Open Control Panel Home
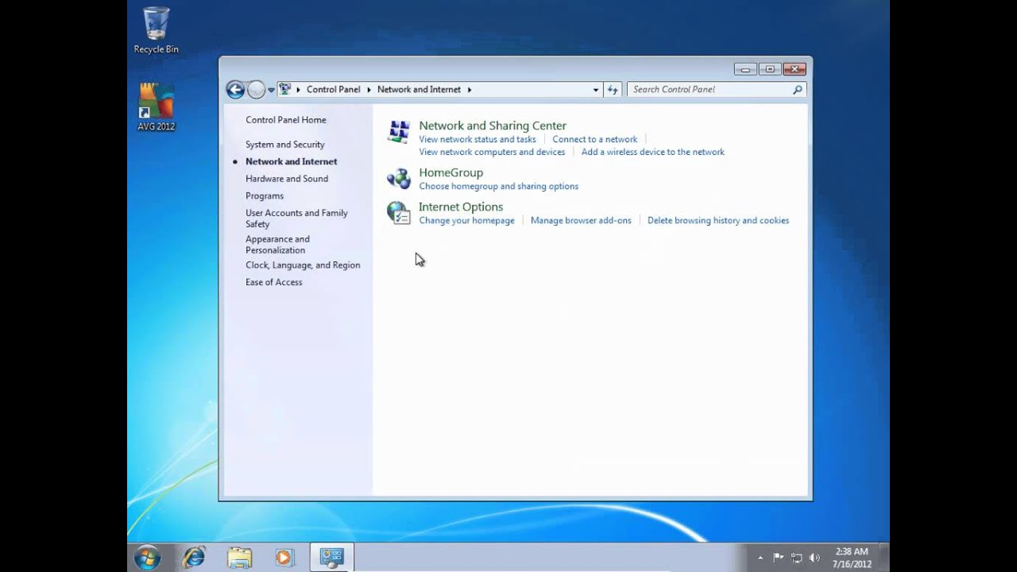The image size is (1017, 572). point(286,120)
